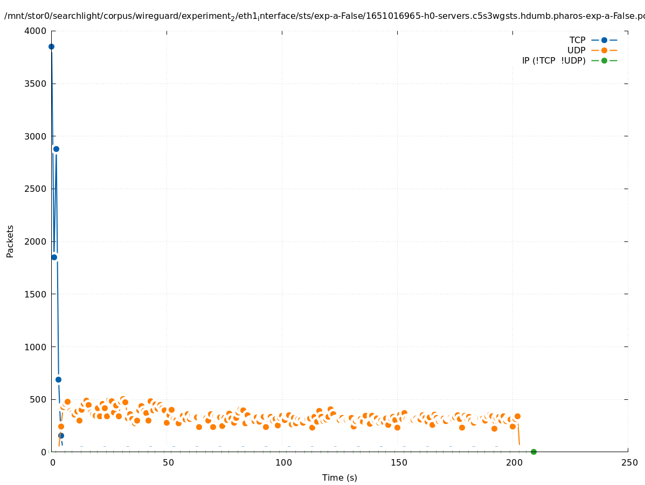Image resolution: width=645 pixels, height=485 pixels.
Task: Click the TCP data point near 1850 packets
Action: [x=54, y=257]
